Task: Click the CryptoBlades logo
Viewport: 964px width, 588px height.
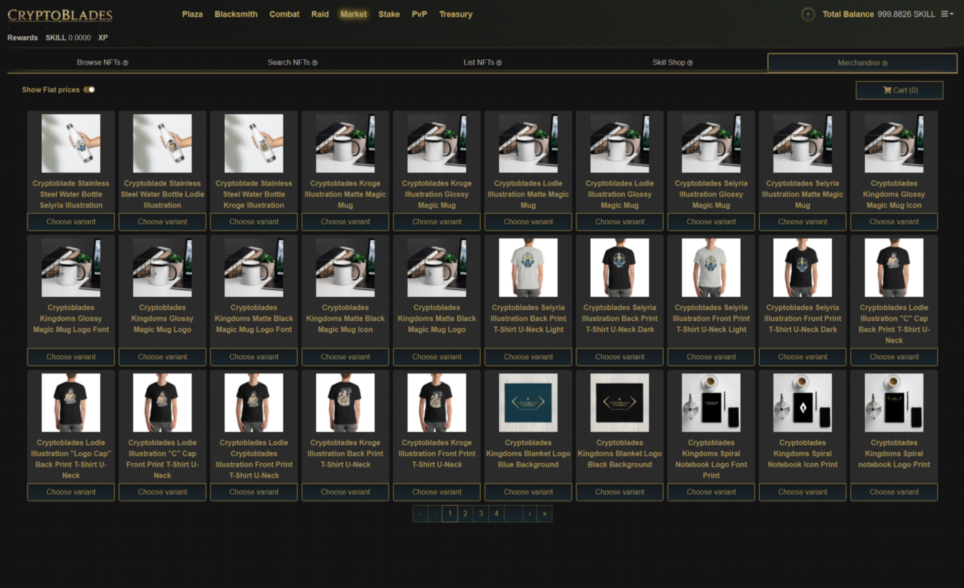Action: [x=60, y=14]
